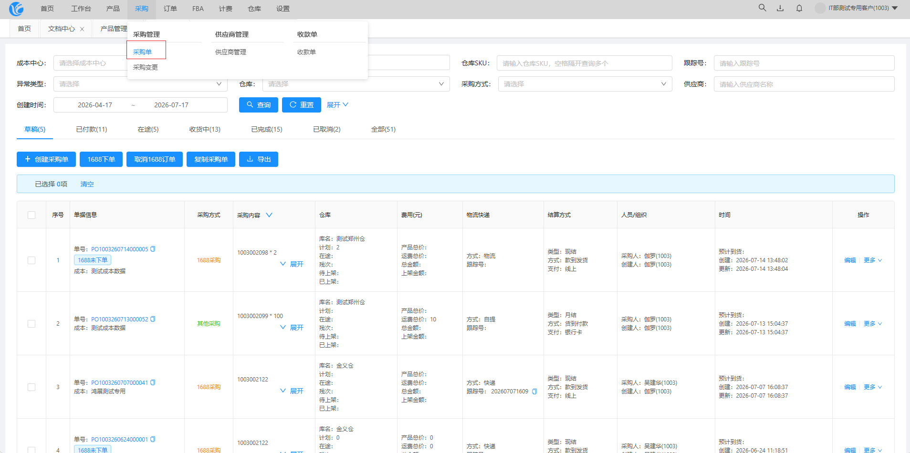The image size is (910, 453).
Task: Copy order number PO1003260713000052
Action: coord(153,319)
